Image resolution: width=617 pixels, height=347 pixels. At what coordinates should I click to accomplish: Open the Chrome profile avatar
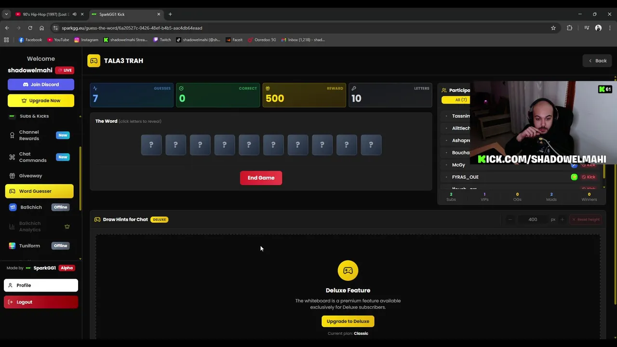pyautogui.click(x=598, y=28)
